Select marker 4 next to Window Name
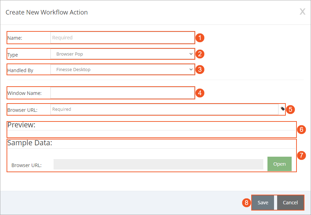 (x=200, y=92)
